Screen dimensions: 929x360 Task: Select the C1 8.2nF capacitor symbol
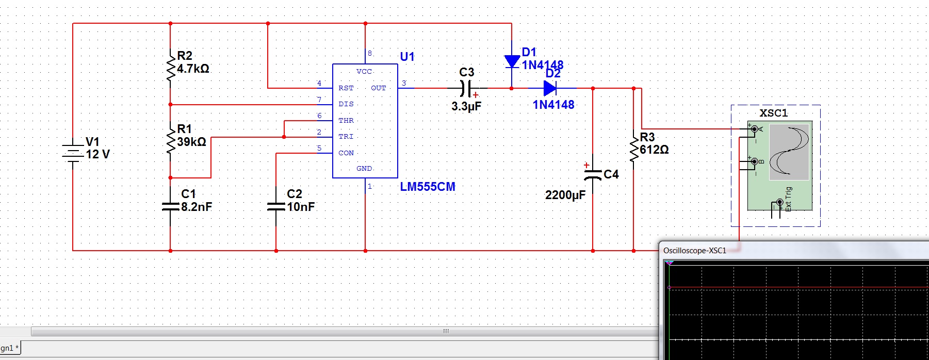tap(170, 207)
